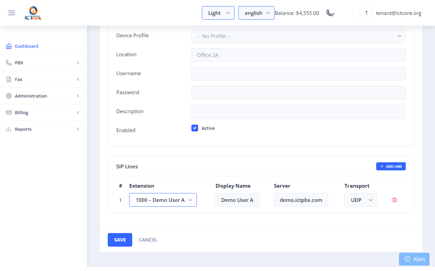
Task: Open the Administration sidebar menu
Action: point(43,96)
